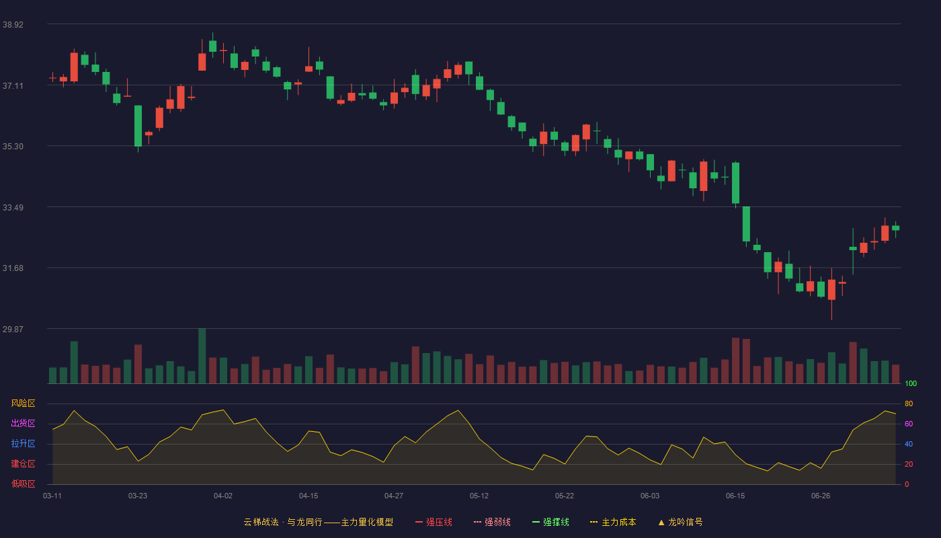This screenshot has height=538, width=941.
Task: Click the 31.68 price axis label
Action: coord(13,268)
